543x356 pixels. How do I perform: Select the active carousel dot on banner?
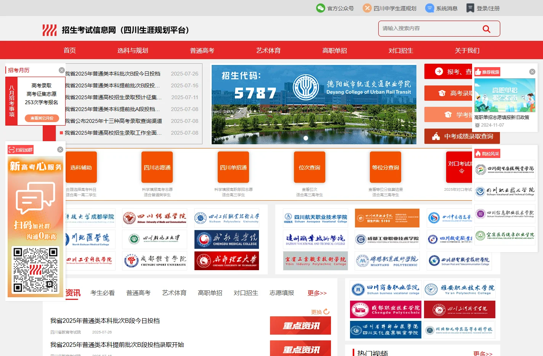coord(306,138)
